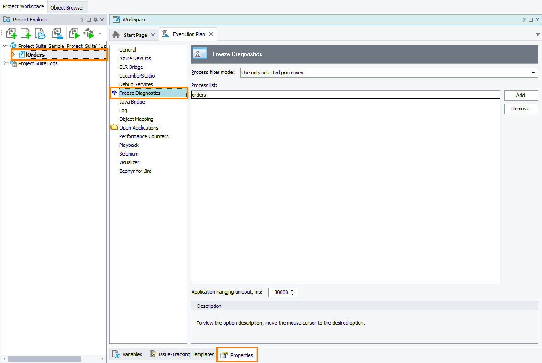Click the Project Explorer help question mark

click(82, 20)
